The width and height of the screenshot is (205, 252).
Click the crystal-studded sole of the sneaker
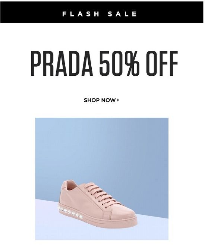pyautogui.click(x=71, y=212)
